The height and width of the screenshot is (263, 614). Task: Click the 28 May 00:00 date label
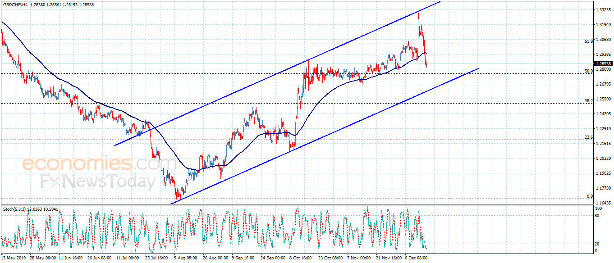click(x=42, y=258)
